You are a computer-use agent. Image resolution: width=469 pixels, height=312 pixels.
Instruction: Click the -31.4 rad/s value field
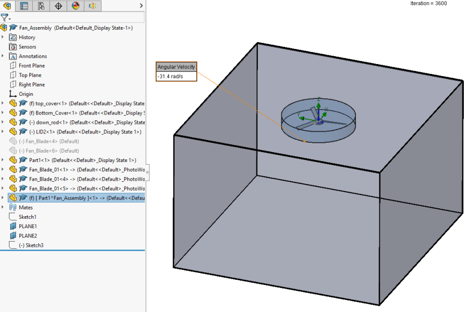coord(176,77)
